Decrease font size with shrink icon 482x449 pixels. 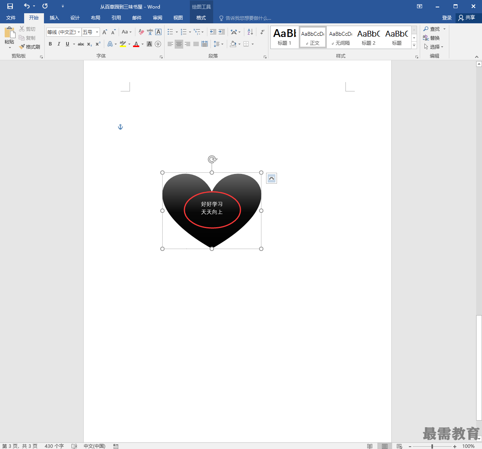[113, 32]
